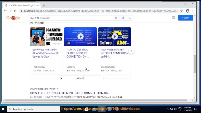The width and height of the screenshot is (201, 113).
Task: Open 'How to get a FASTER INTERNET CONNECTION on PS4' link
Action: 114,53
